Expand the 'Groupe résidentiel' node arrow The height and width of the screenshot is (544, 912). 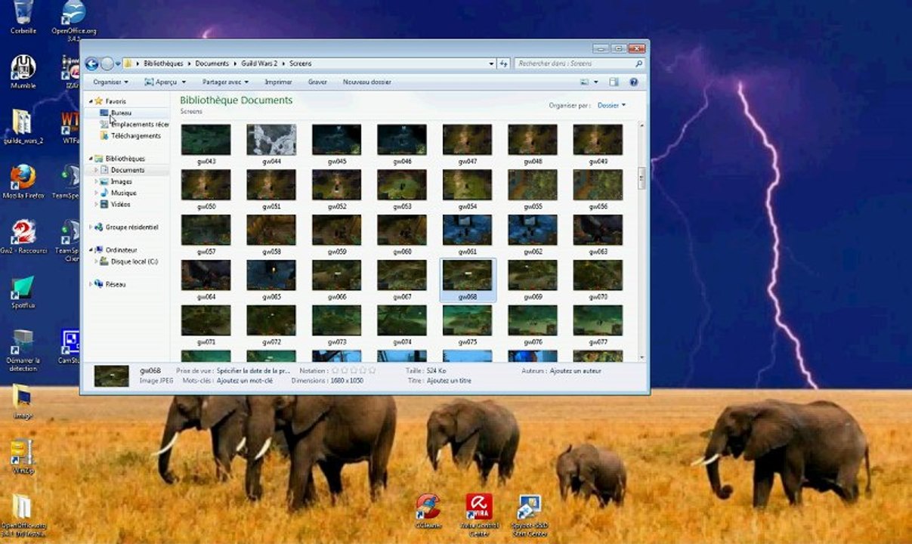(90, 227)
